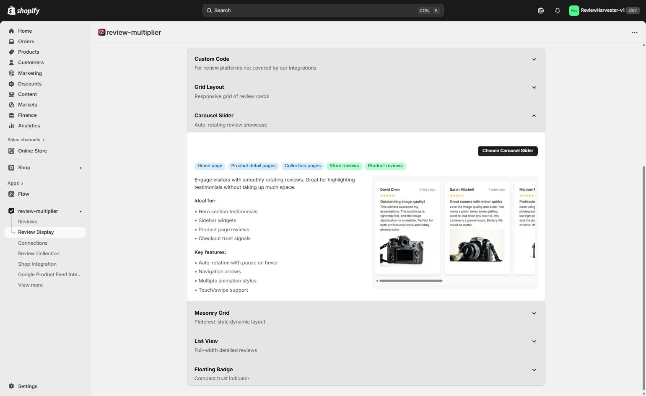This screenshot has height=396, width=646.
Task: Click the Flow app icon
Action: point(11,194)
